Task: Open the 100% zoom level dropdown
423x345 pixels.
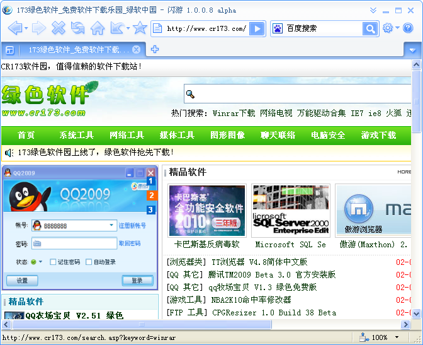Action: coord(397,337)
